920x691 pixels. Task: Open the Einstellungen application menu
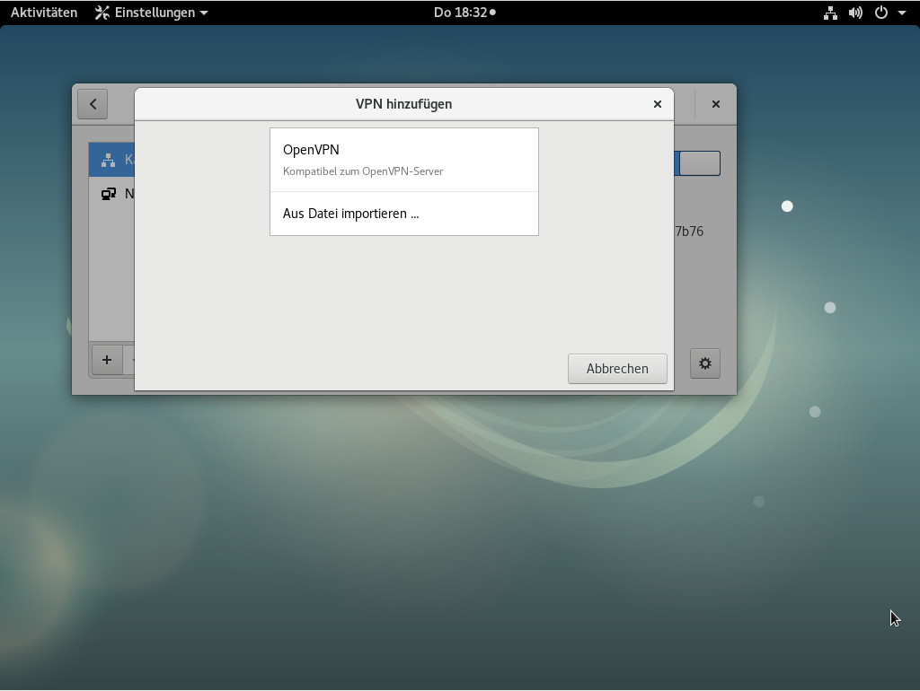(151, 13)
